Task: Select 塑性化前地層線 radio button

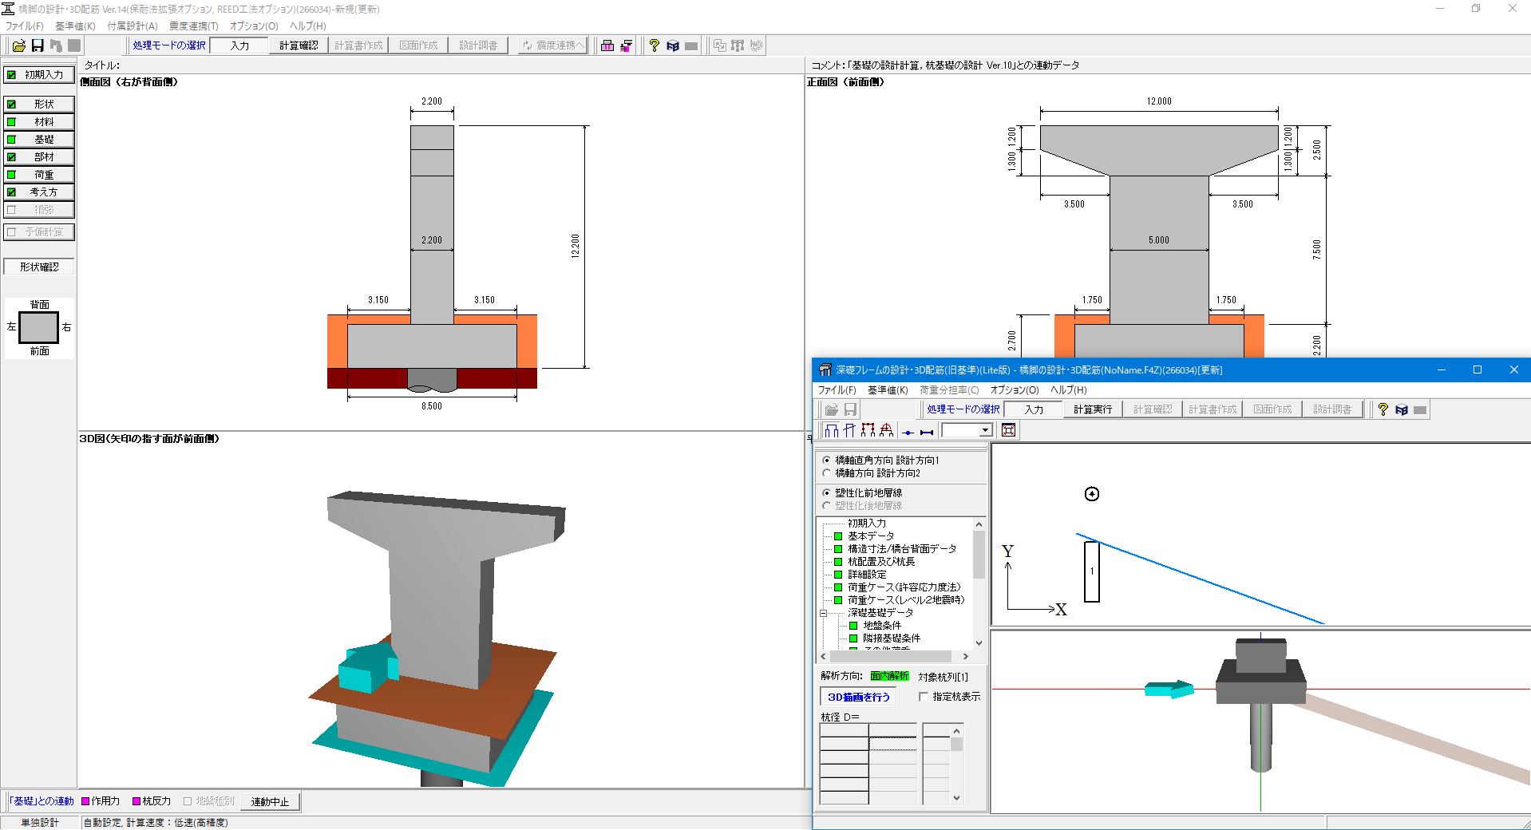Action: [x=826, y=493]
